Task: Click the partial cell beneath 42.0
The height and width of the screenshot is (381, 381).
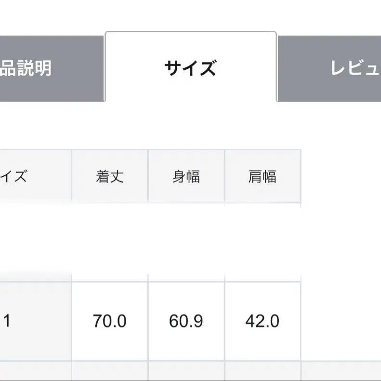Action: (263, 371)
